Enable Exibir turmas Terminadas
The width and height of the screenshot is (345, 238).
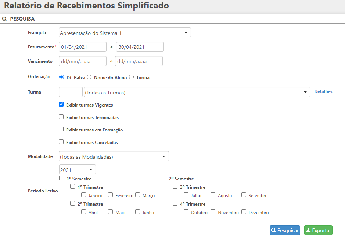click(61, 117)
